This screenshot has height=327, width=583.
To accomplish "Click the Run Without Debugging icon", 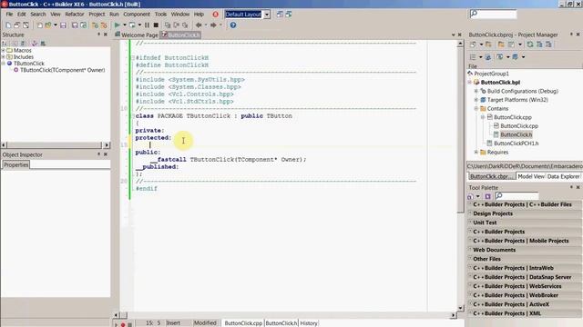I will 132,25.
